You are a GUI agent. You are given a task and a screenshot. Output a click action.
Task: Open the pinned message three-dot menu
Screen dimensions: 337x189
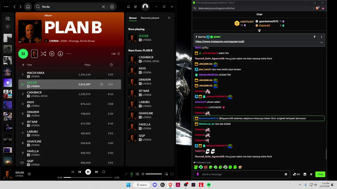[x=321, y=37]
